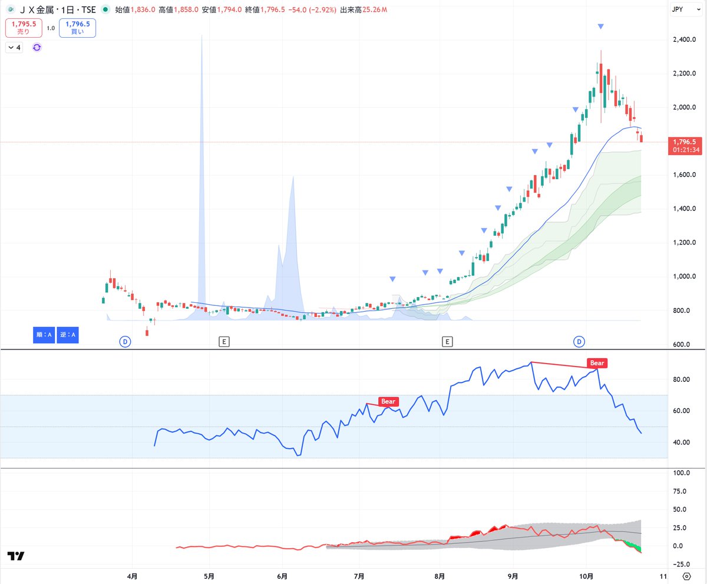This screenshot has width=707, height=584.
Task: Click a blue triangle sell signal above candles
Action: [x=600, y=25]
